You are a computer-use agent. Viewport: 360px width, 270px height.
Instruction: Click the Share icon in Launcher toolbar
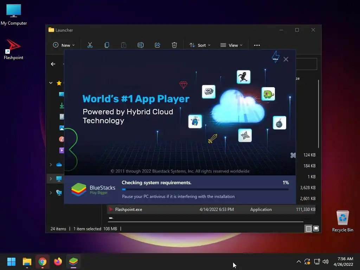[x=157, y=45]
